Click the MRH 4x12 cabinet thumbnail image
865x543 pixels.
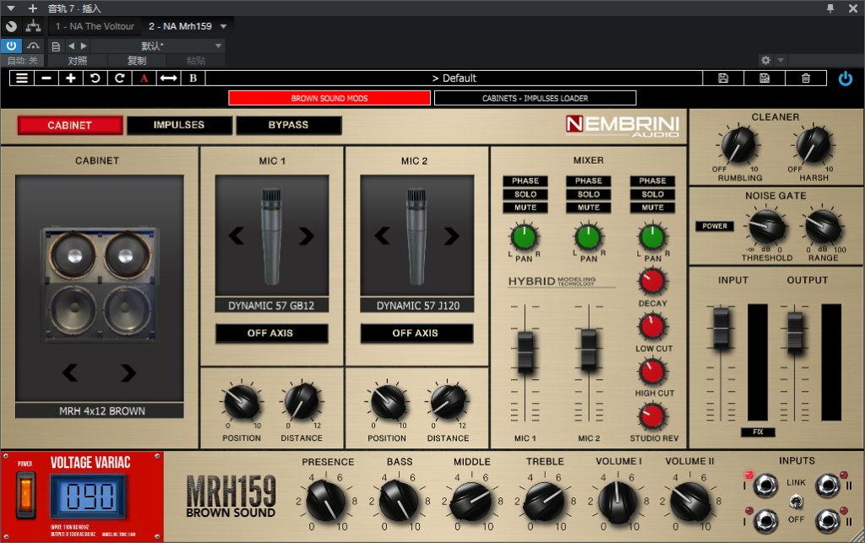100,285
